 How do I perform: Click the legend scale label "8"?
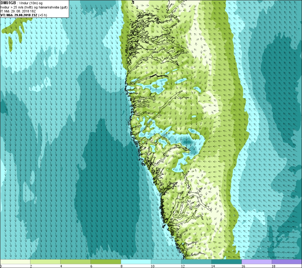(122, 266)
